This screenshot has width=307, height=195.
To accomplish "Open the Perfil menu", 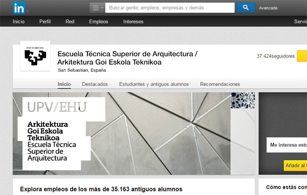I will click(x=45, y=22).
